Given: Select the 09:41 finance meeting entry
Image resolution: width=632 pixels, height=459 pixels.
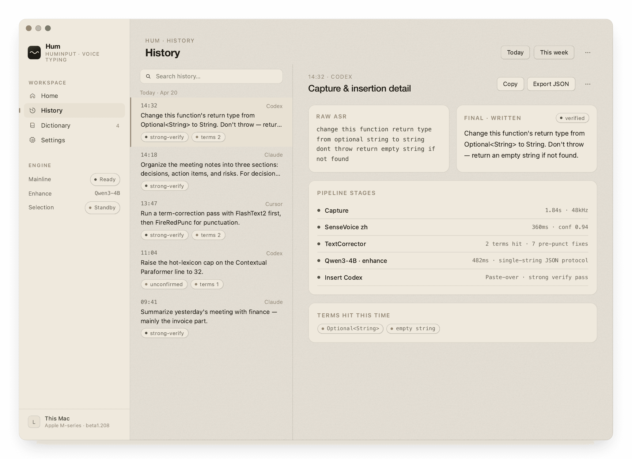Looking at the screenshot, I should click(211, 319).
